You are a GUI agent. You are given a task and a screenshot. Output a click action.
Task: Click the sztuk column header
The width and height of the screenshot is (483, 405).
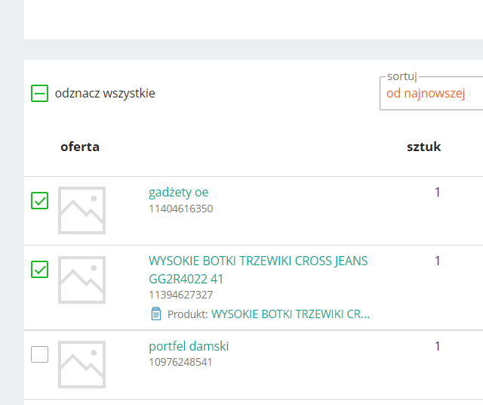(423, 147)
